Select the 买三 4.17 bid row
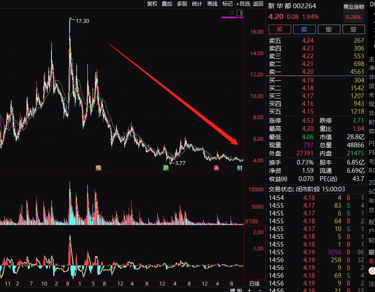375x292 pixels. (316, 96)
